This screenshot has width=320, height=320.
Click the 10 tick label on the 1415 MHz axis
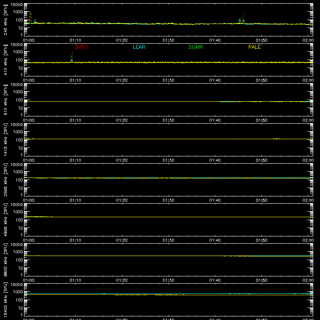(x=20, y=148)
